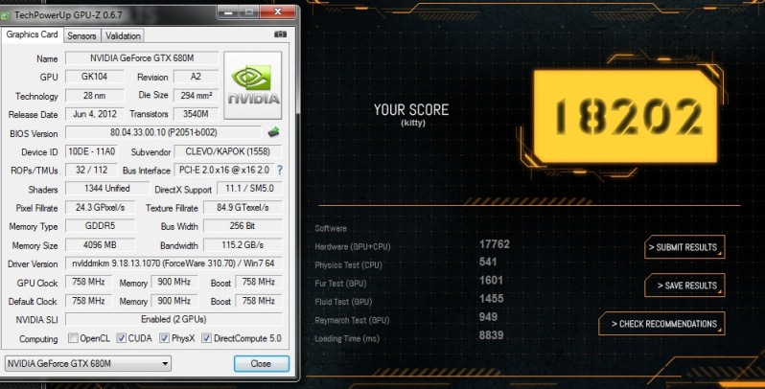
Task: Click the Bus Interface question mark icon
Action: (280, 171)
